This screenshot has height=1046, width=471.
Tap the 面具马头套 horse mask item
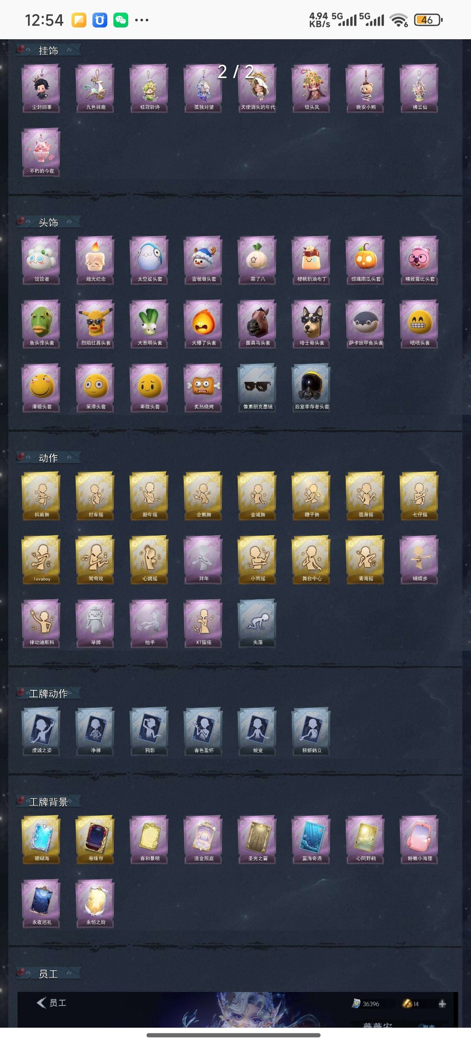(257, 324)
